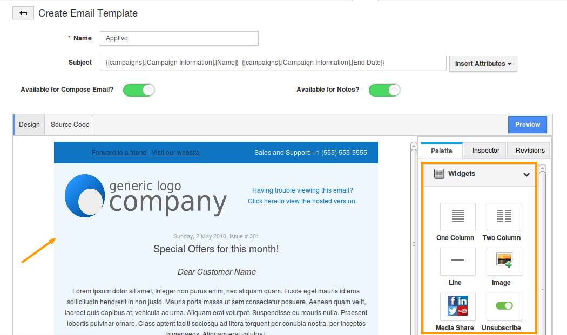Click the generic logo company image
567x335 pixels.
pyautogui.click(x=146, y=196)
